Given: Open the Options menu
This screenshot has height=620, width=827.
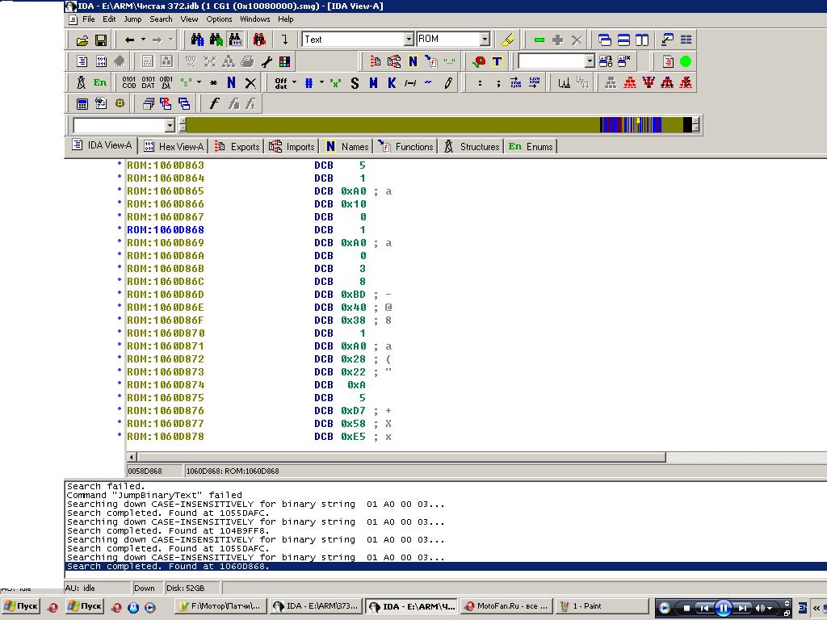Looking at the screenshot, I should (x=219, y=19).
